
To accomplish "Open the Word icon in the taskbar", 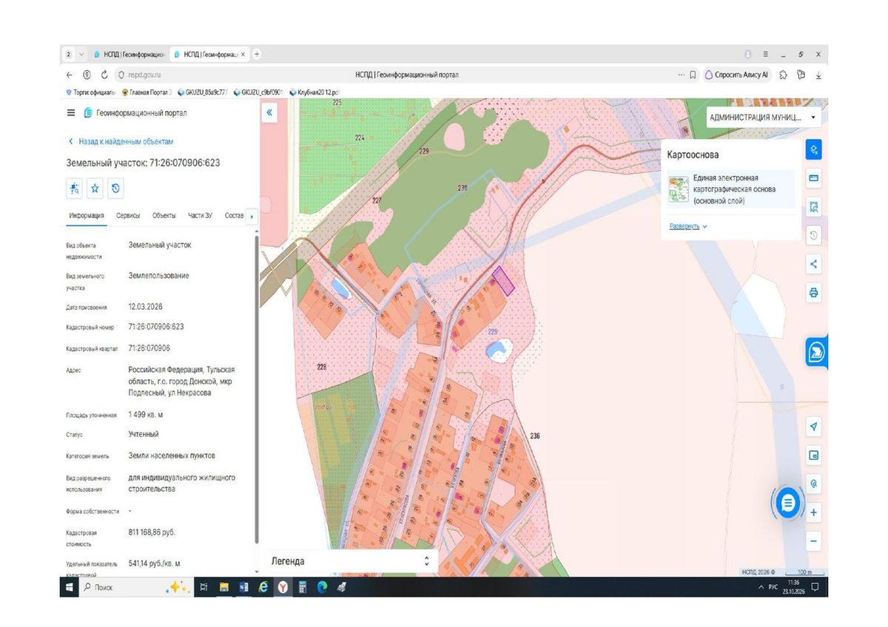I will point(243,587).
